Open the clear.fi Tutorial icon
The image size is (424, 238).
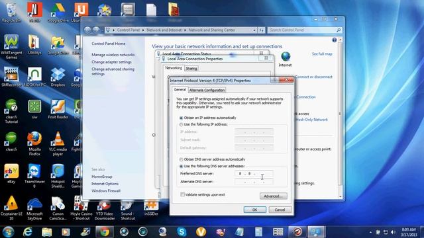point(11,112)
